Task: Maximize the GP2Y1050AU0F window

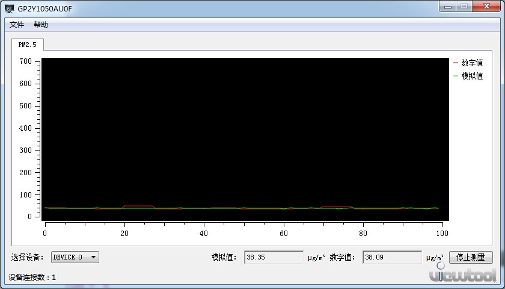Action: coord(464,6)
